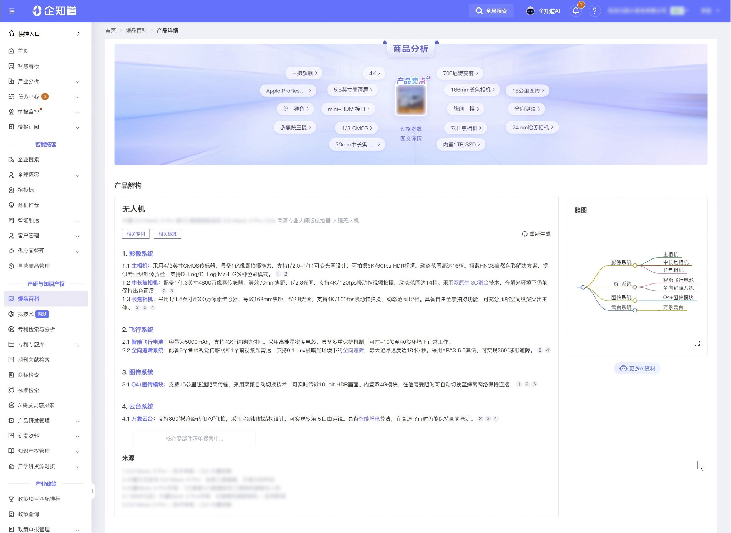Image resolution: width=731 pixels, height=533 pixels.
Task: Collapse sidebar with the hamburger menu icon
Action: (x=12, y=11)
